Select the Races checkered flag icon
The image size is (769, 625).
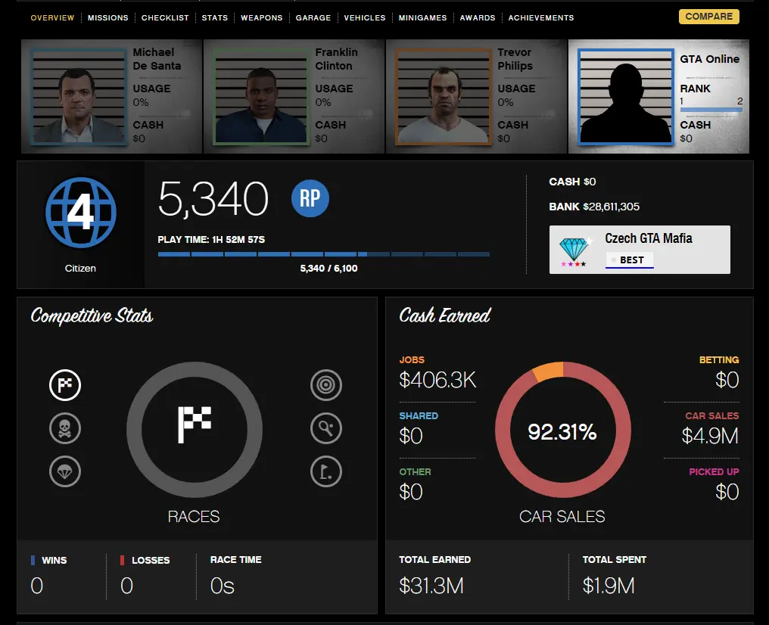pos(65,385)
